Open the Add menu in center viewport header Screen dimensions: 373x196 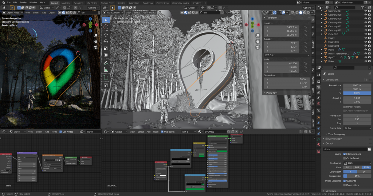[144, 13]
